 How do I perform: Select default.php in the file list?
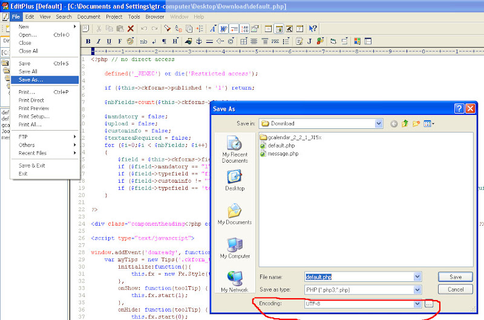(x=278, y=145)
